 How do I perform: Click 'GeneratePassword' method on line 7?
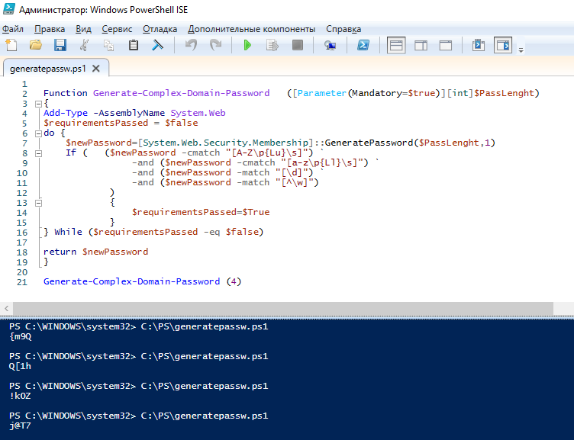(369, 143)
